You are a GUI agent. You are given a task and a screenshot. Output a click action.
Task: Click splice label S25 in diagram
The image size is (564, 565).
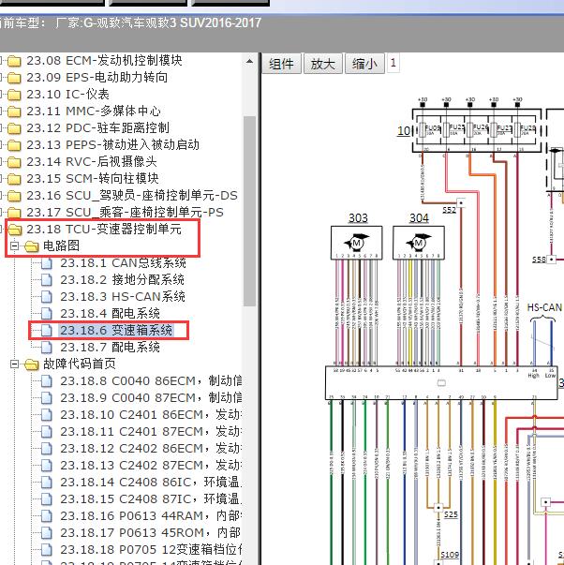(451, 514)
